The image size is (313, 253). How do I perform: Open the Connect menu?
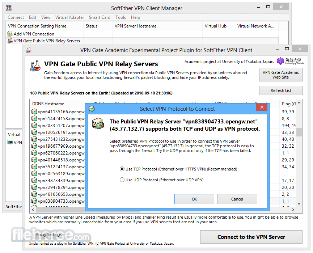pyautogui.click(x=16, y=17)
